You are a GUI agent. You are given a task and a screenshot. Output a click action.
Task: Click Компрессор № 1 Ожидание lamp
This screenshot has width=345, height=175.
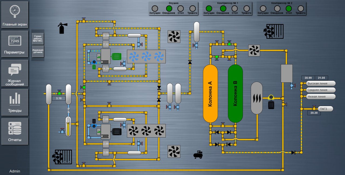coord(223,8)
